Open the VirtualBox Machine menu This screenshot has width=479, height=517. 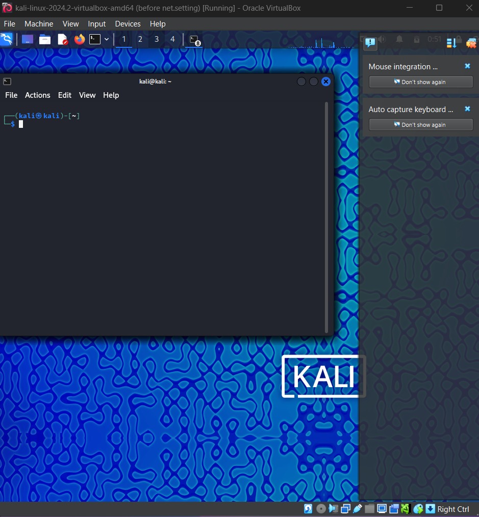[x=39, y=24]
